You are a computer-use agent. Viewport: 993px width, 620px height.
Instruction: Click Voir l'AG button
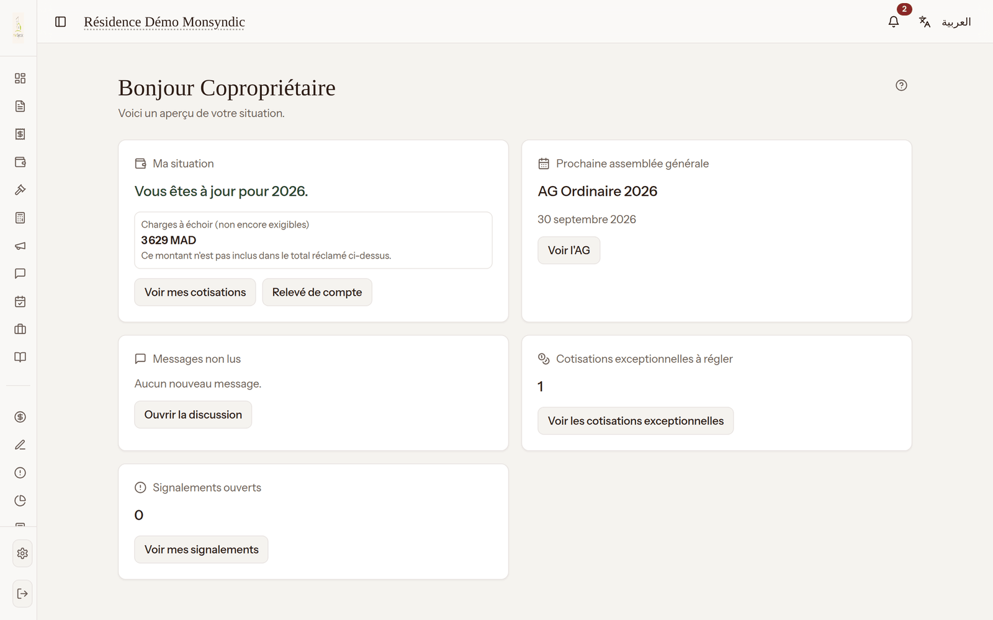(x=568, y=250)
